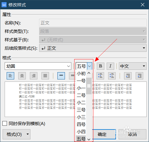This screenshot has height=142, width=149.
Task: Increase paragraph indent
Action: (x=139, y=76)
